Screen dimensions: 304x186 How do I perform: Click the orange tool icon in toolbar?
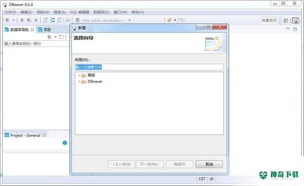pyautogui.click(x=169, y=20)
